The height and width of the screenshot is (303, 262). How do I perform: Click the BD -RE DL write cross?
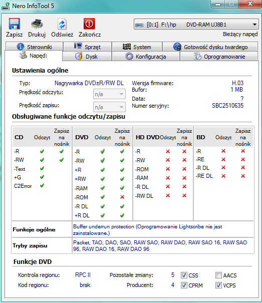pyautogui.click(x=243, y=176)
